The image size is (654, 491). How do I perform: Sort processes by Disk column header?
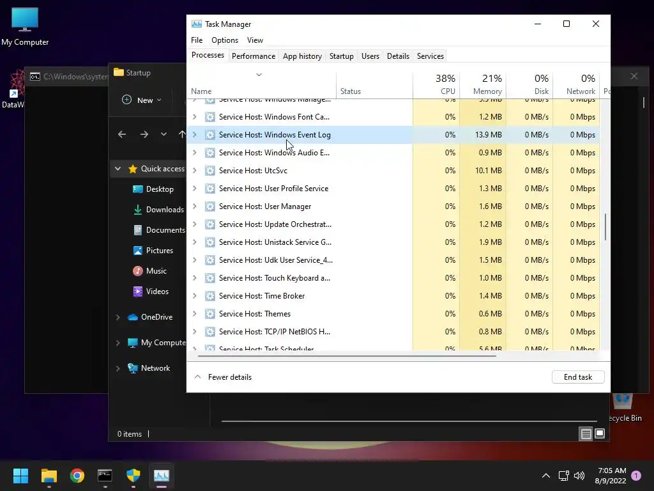tap(529, 85)
